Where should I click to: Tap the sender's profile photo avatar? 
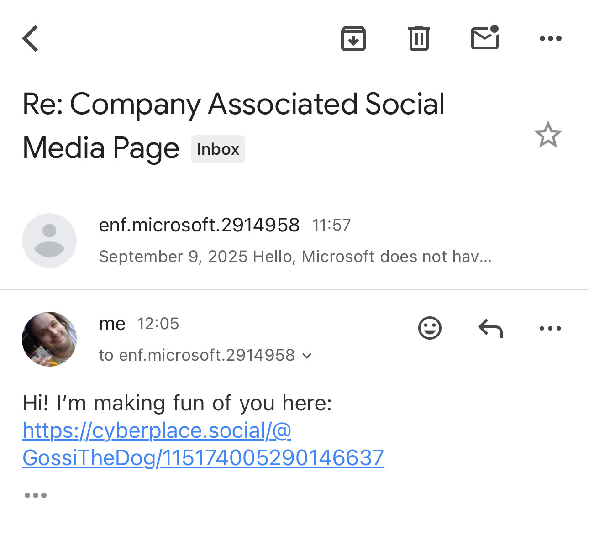(49, 339)
